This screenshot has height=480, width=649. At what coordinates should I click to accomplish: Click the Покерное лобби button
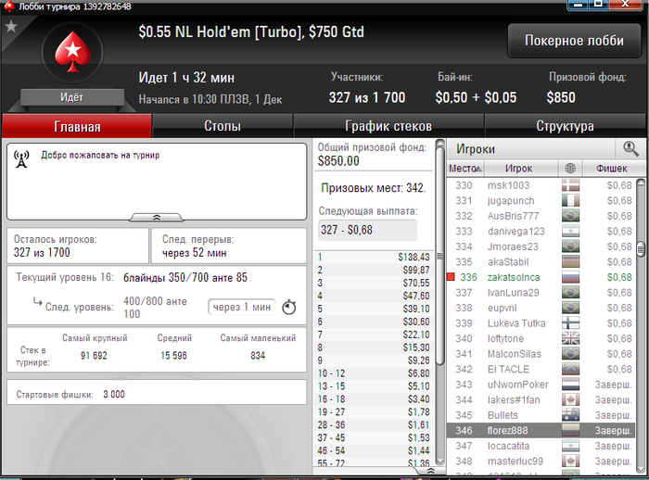(x=575, y=40)
